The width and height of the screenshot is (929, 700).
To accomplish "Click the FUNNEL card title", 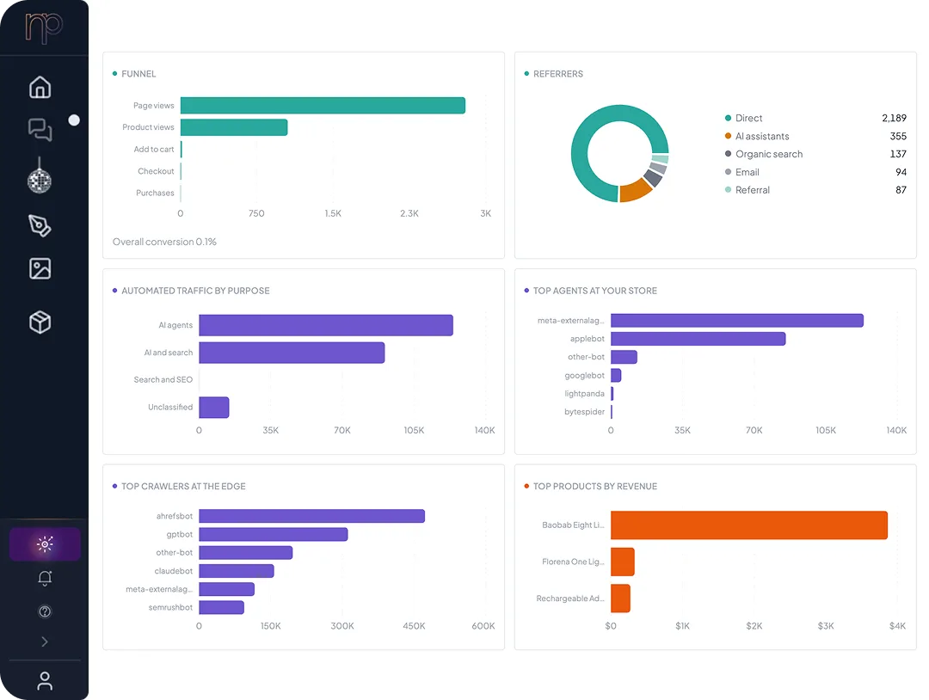I will tap(138, 74).
